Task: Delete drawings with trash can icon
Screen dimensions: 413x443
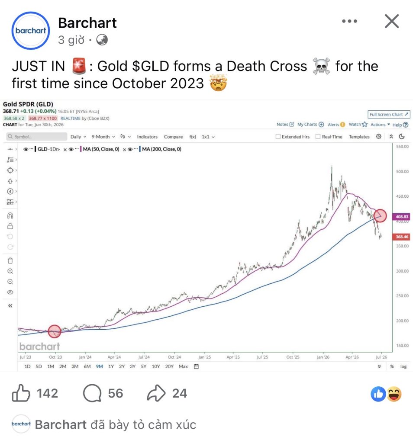Action: pos(10,260)
